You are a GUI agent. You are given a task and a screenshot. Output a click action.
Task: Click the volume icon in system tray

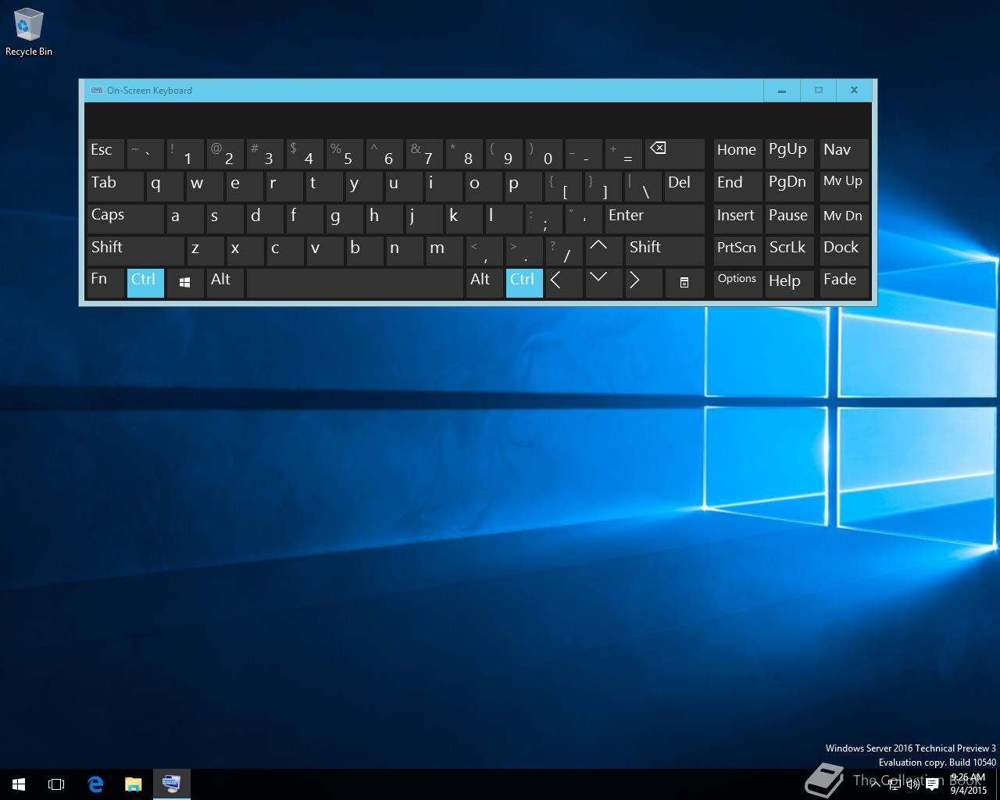pyautogui.click(x=912, y=784)
